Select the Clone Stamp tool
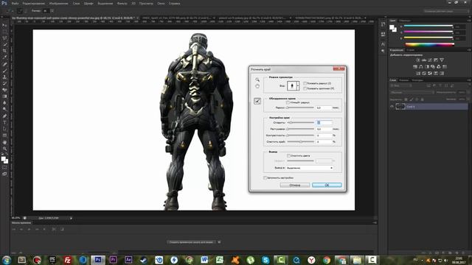This screenshot has width=472, height=265. click(4, 77)
